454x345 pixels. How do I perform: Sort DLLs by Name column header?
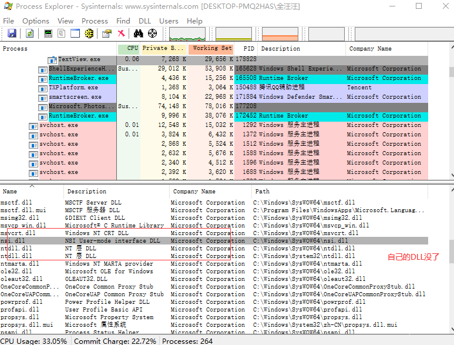tap(32, 192)
